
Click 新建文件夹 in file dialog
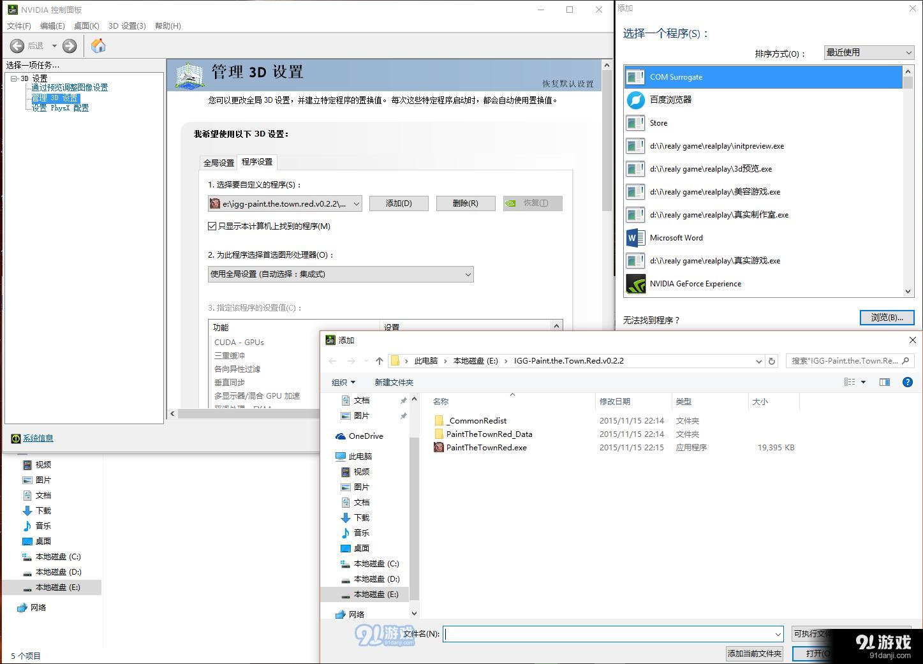click(394, 382)
